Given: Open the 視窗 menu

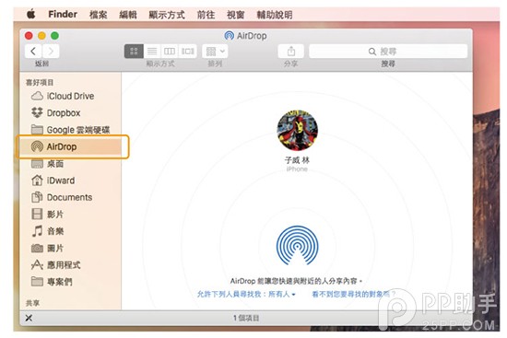Looking at the screenshot, I should pos(235,15).
